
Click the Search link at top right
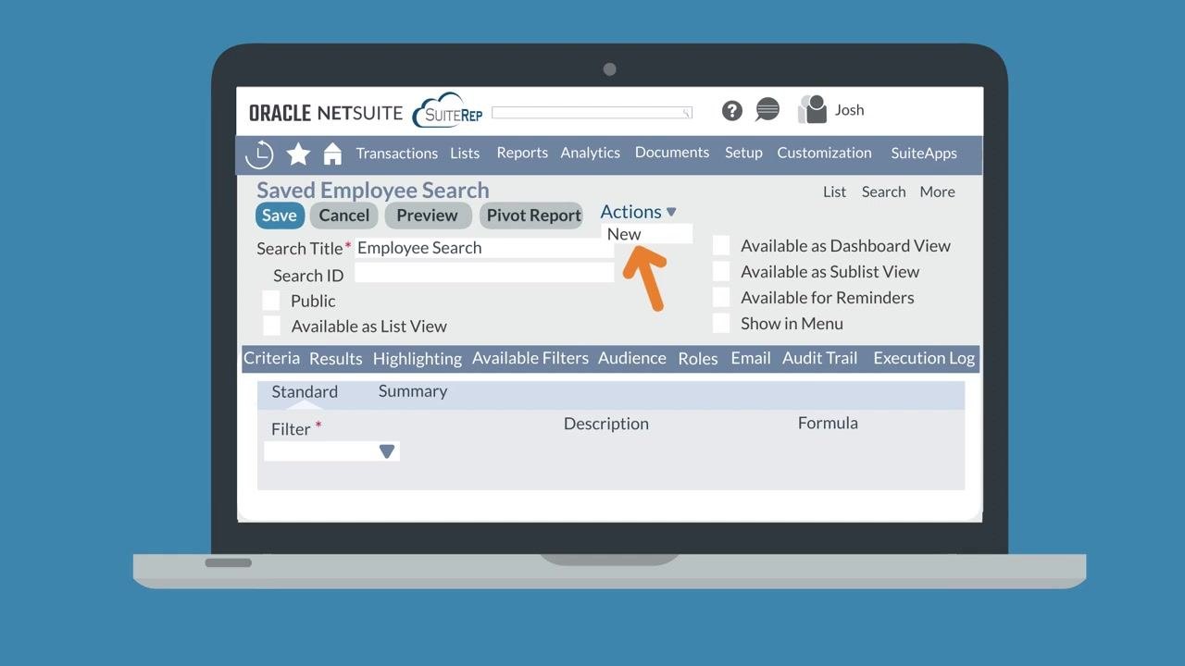tap(883, 191)
